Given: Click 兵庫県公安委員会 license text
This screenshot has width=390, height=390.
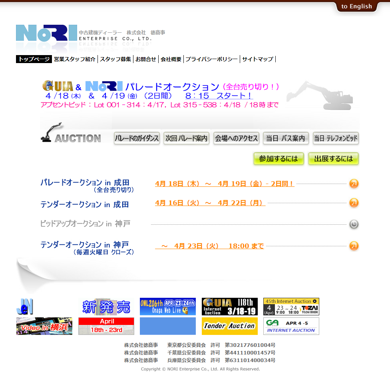Looking at the screenshot, I should click(x=200, y=360).
